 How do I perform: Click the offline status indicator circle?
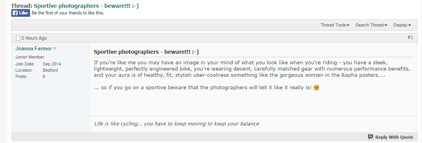[55, 49]
